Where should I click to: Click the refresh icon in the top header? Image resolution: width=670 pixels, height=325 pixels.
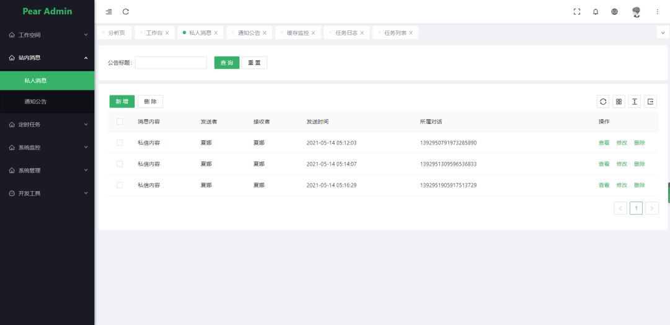[x=126, y=12]
